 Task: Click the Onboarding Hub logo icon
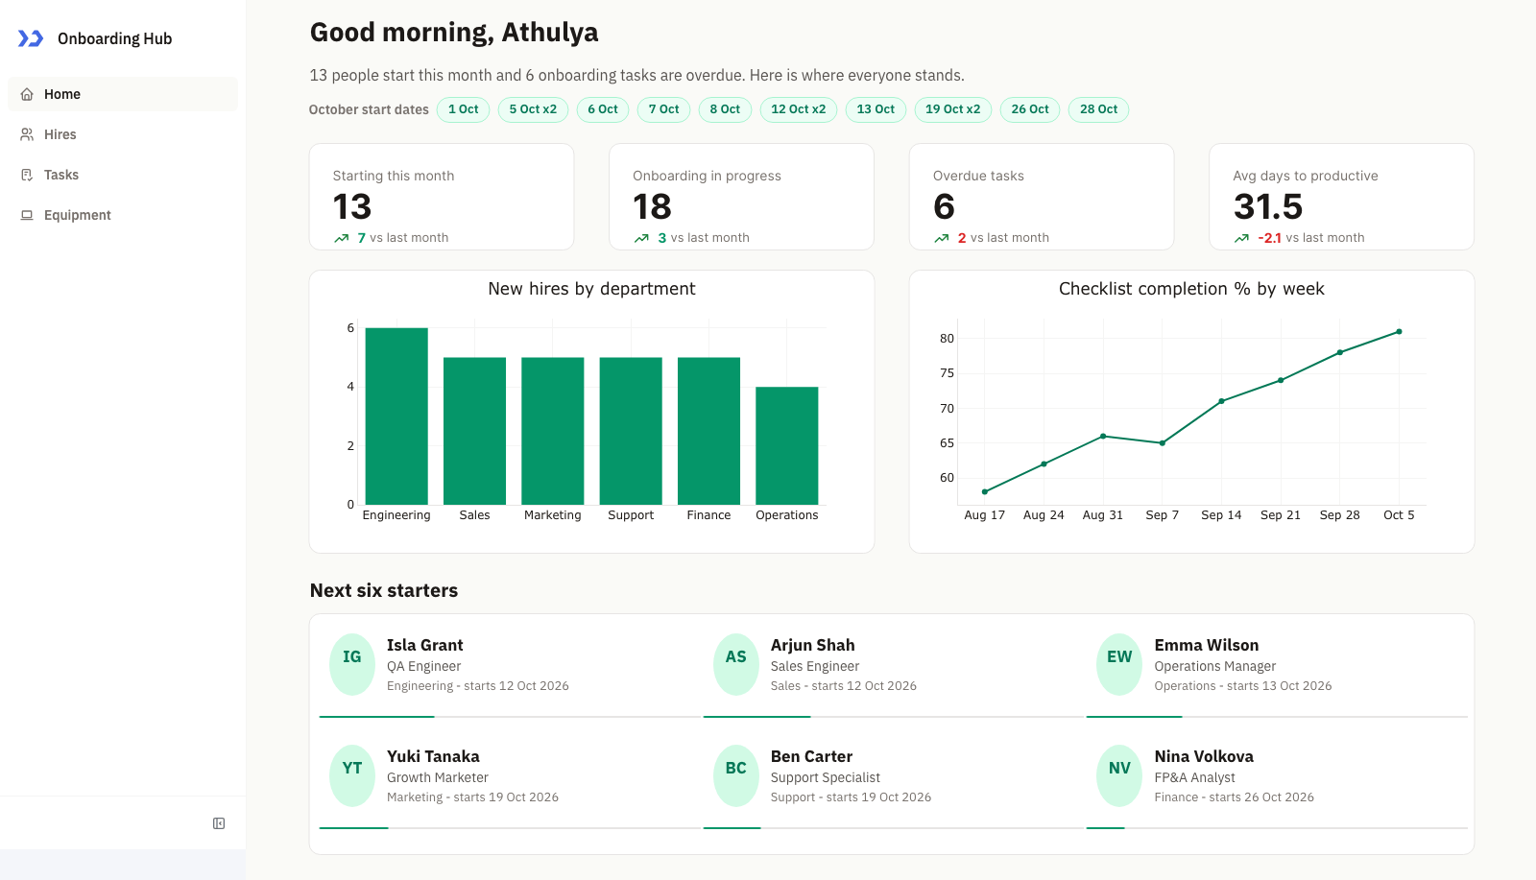click(31, 38)
